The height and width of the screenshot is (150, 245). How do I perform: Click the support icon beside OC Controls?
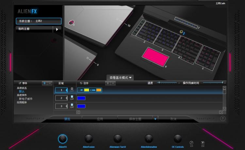coord(191,143)
